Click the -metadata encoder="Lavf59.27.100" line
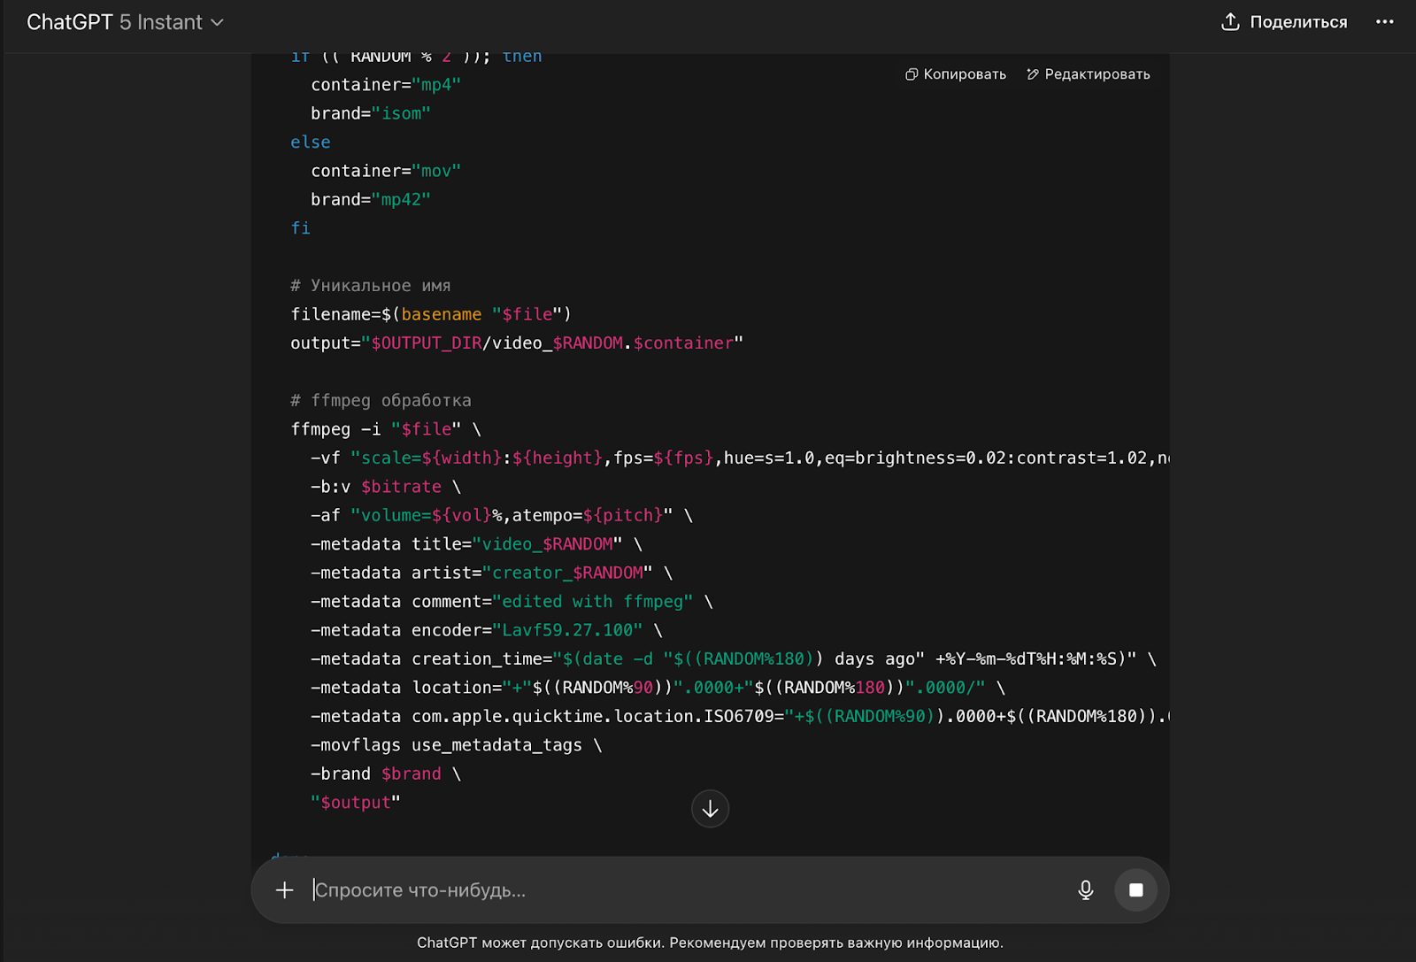 point(486,630)
